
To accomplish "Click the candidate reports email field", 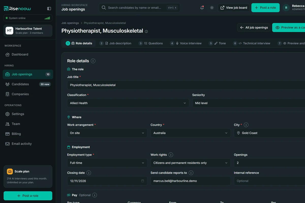I will click(x=191, y=181).
